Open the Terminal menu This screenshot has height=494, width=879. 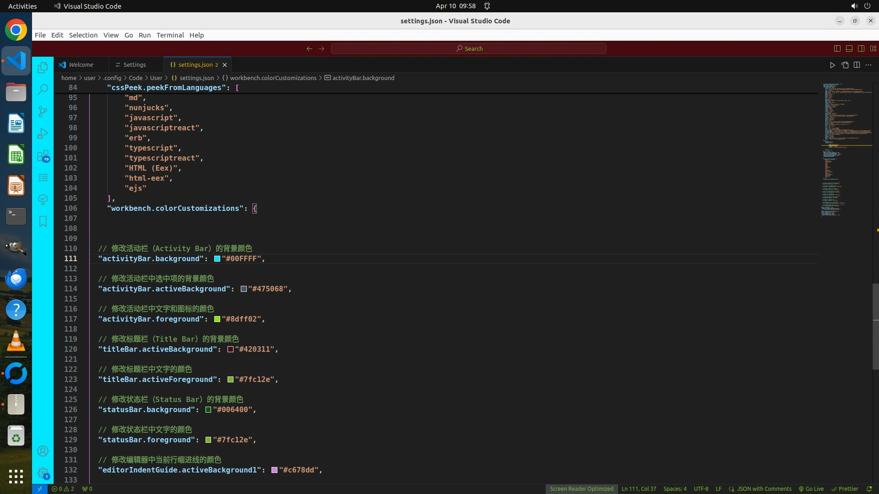(170, 35)
